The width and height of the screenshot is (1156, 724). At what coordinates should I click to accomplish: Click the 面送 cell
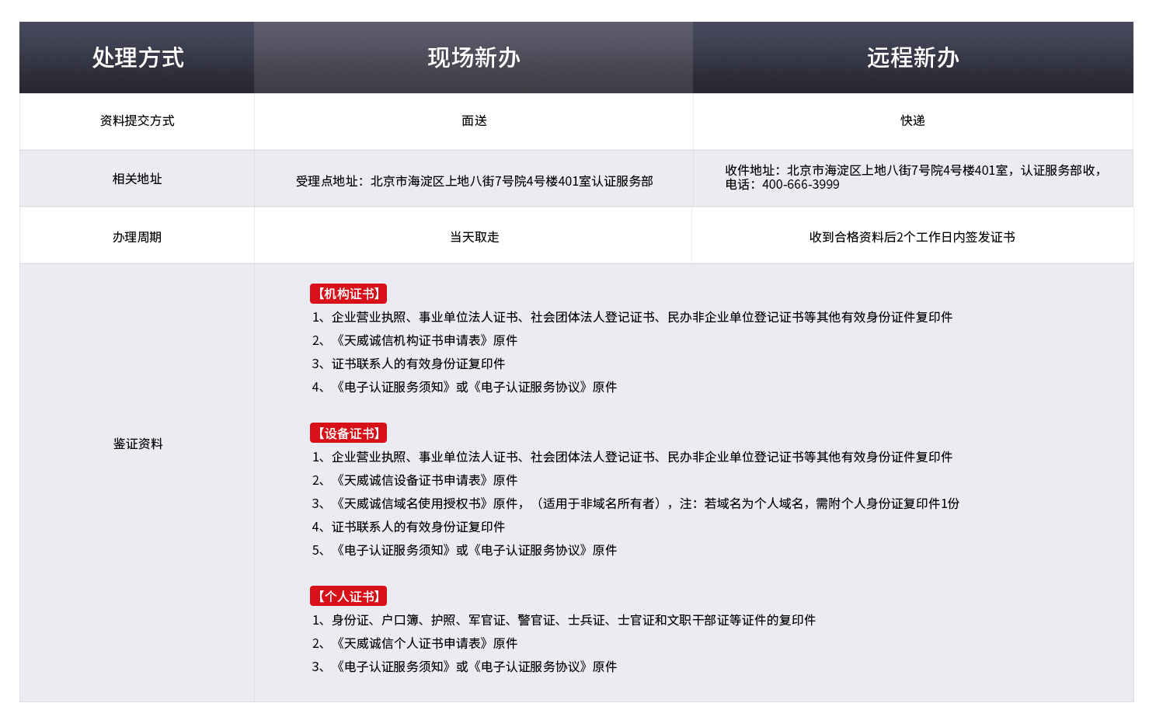[x=474, y=120]
